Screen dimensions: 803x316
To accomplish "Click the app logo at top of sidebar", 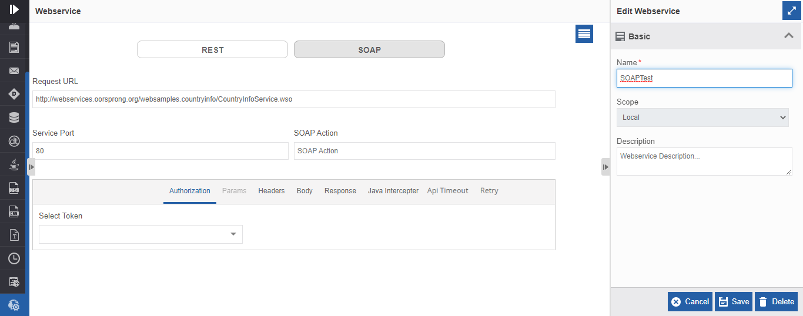I will pos(14,9).
